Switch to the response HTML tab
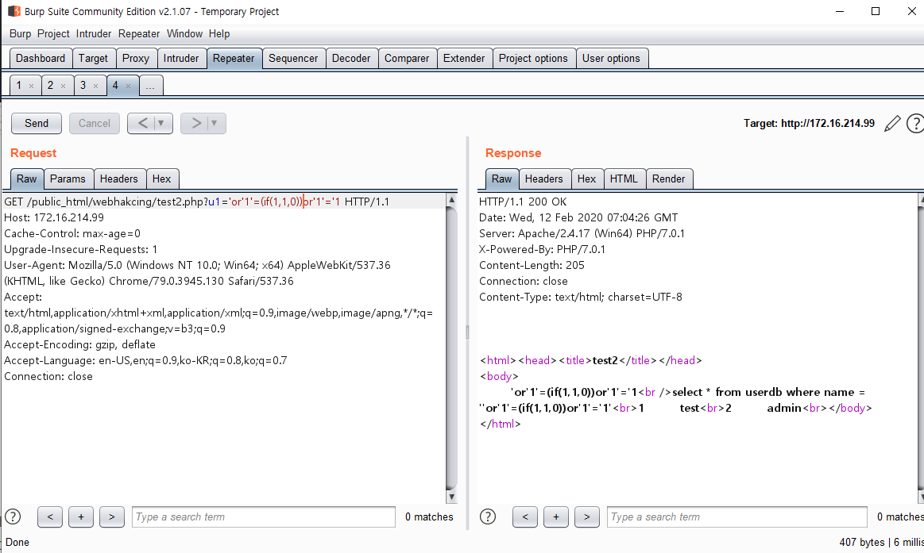924x553 pixels. click(624, 179)
